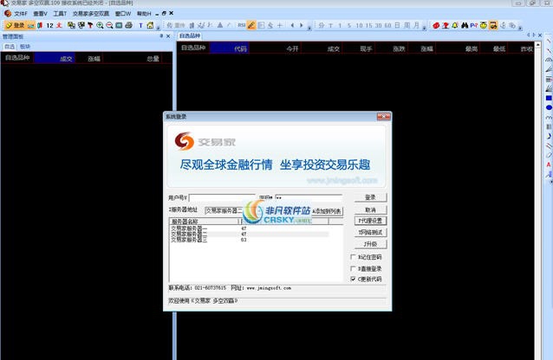Open the 查看V menu
Screen dimensions: 553x360
click(40, 13)
